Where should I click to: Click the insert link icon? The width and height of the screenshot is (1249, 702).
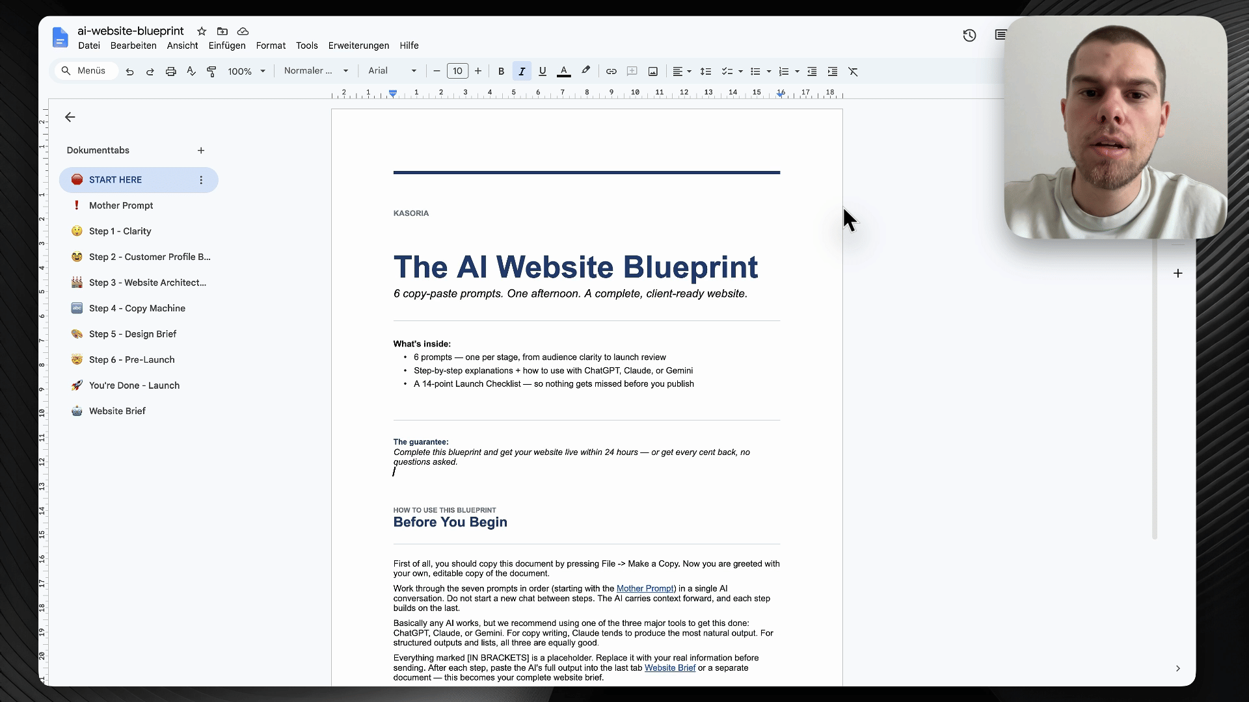pyautogui.click(x=611, y=71)
